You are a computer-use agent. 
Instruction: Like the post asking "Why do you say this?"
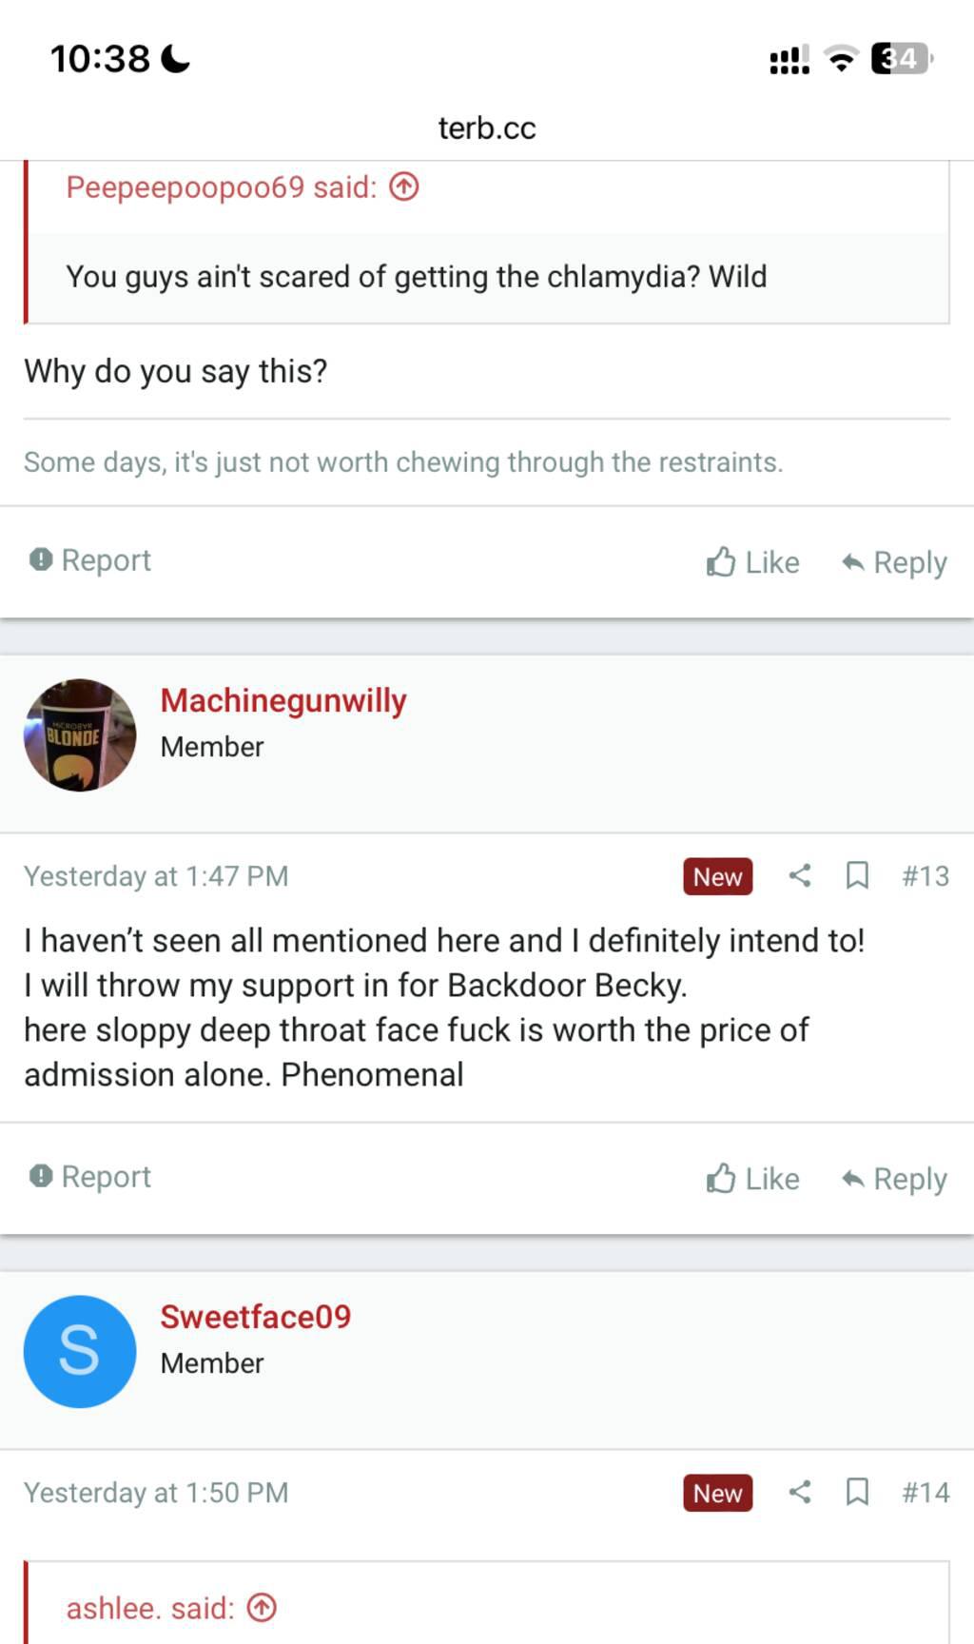point(752,562)
